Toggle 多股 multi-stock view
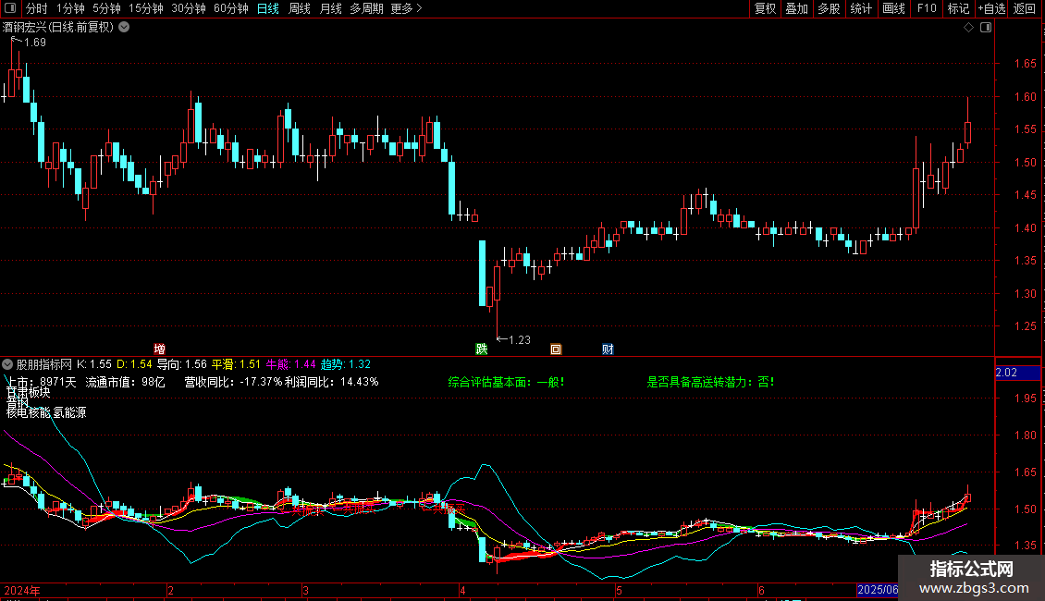The width and height of the screenshot is (1045, 601). pos(828,8)
